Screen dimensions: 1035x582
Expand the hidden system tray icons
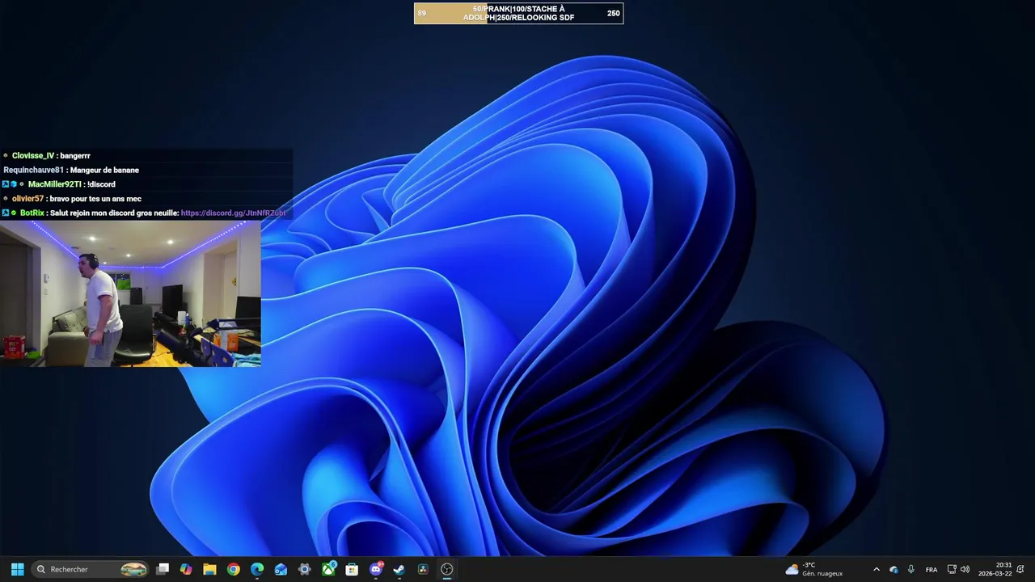[x=877, y=569]
